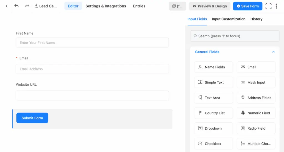Add a Text Area field

214,98
